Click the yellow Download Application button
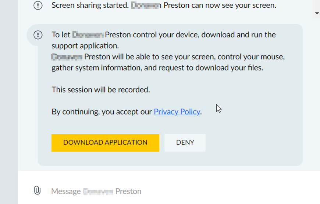 click(x=105, y=143)
